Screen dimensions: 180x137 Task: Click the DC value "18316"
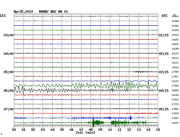[175, 35]
